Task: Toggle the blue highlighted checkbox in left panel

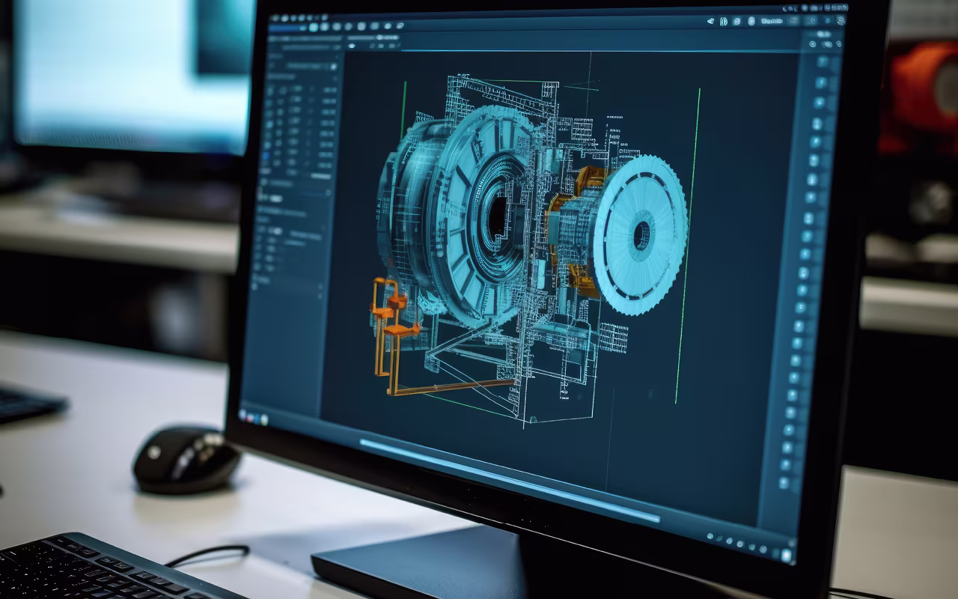Action: (x=265, y=156)
